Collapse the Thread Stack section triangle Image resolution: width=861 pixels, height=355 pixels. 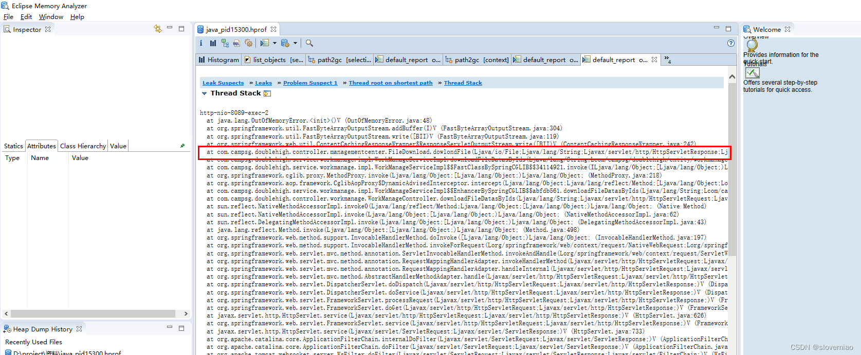(204, 93)
